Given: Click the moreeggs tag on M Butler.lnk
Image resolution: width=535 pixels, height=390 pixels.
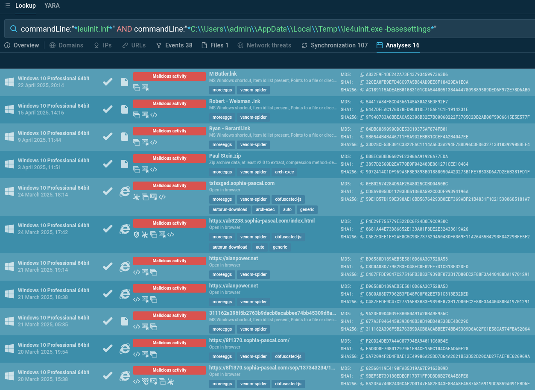Looking at the screenshot, I should tap(222, 90).
